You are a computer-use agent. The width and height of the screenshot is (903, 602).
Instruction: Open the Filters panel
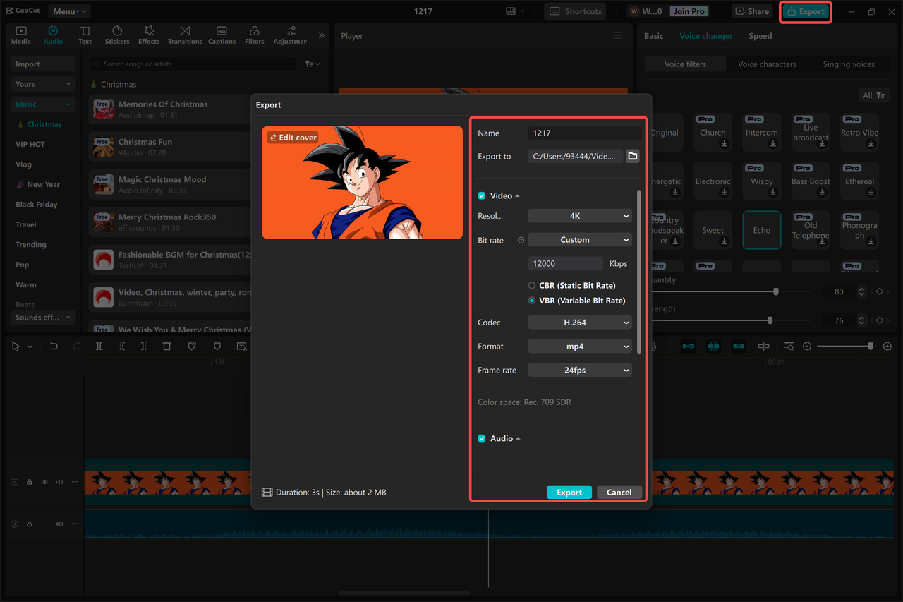point(254,35)
